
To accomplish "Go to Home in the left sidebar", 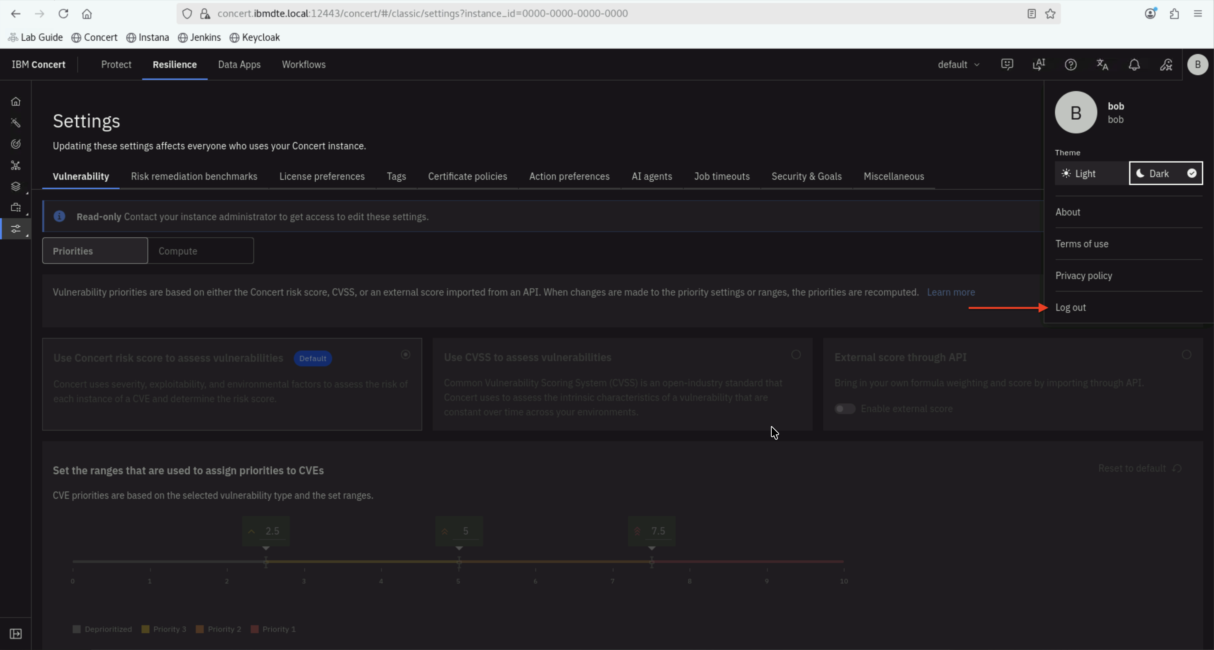I will (x=15, y=101).
